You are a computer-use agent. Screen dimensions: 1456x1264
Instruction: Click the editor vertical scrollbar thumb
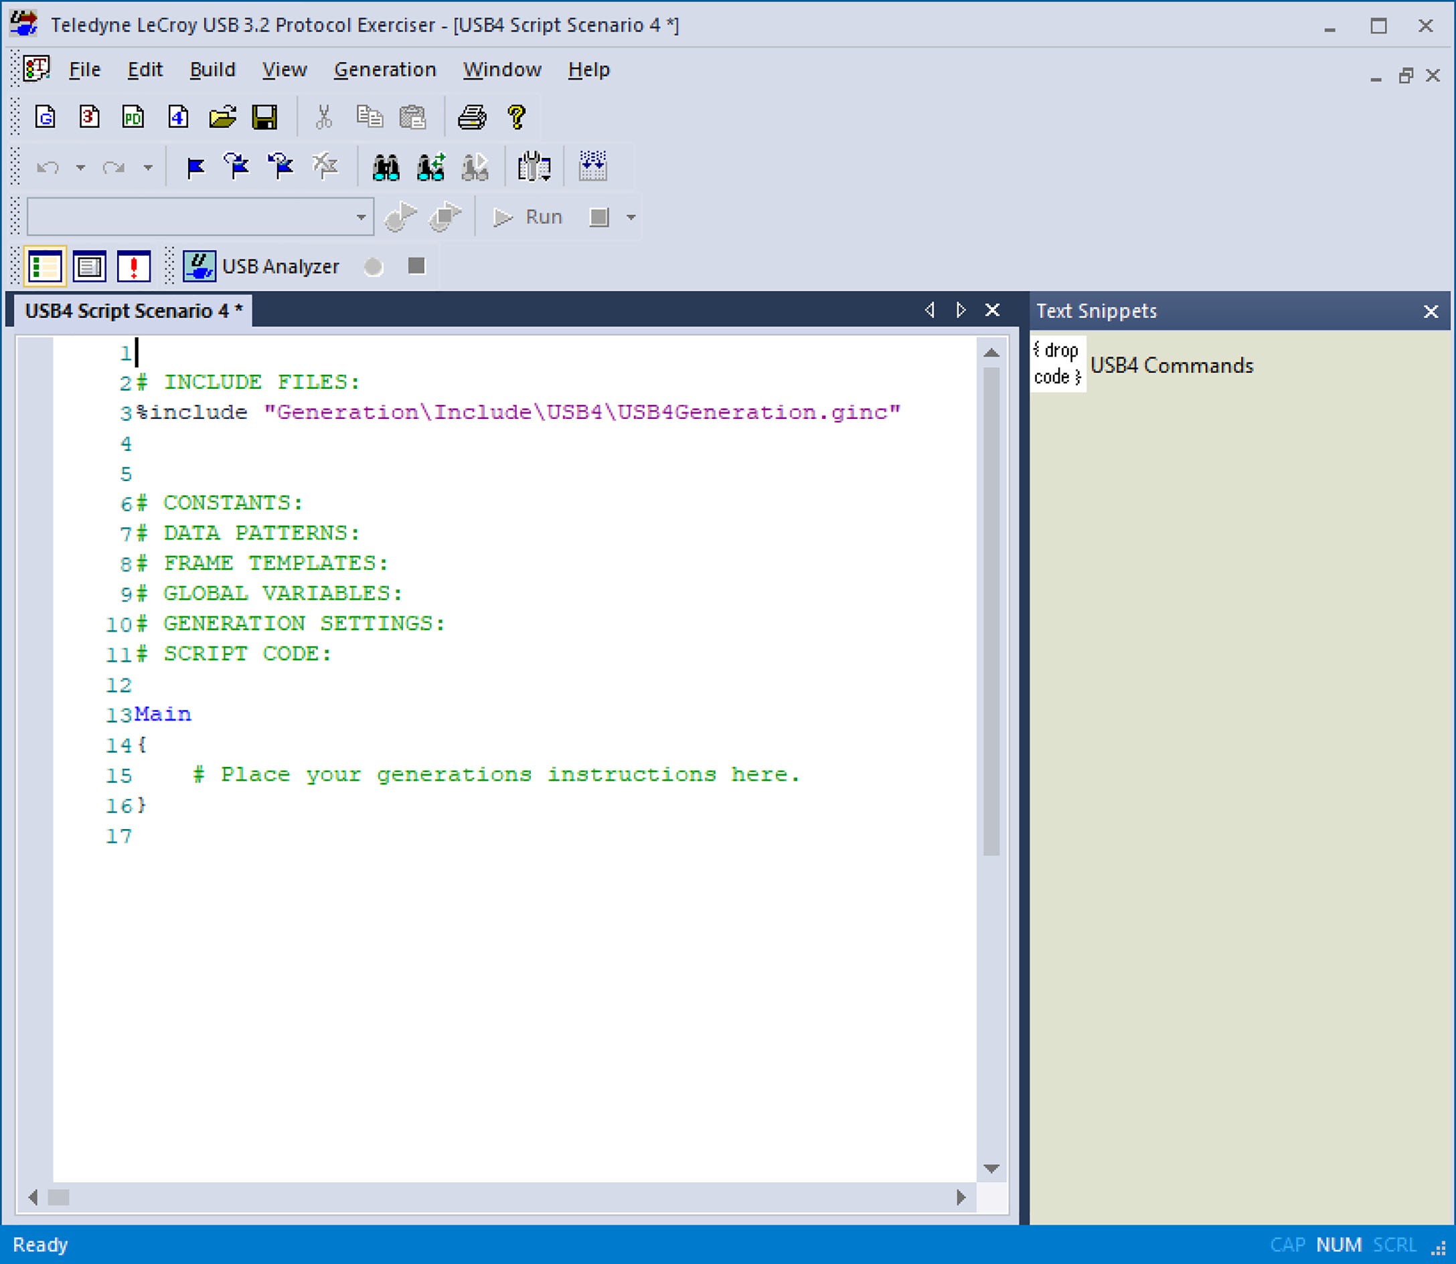tap(991, 611)
